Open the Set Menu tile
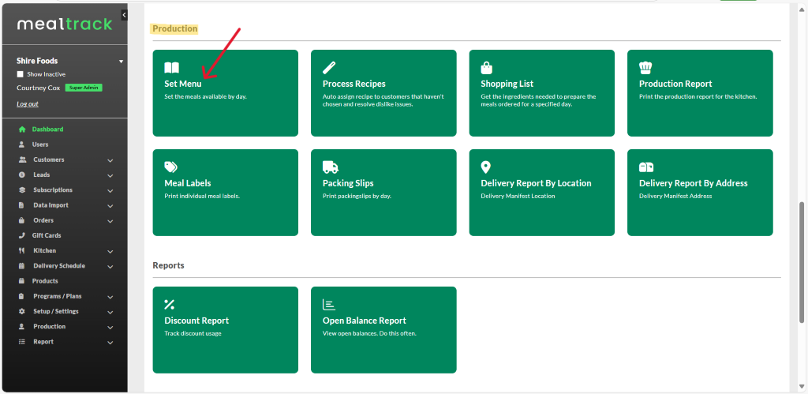 225,93
